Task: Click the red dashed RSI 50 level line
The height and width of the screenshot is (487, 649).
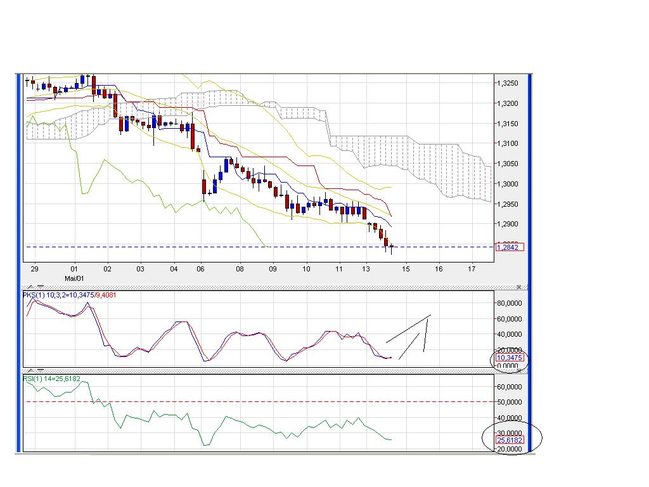Action: [x=259, y=401]
